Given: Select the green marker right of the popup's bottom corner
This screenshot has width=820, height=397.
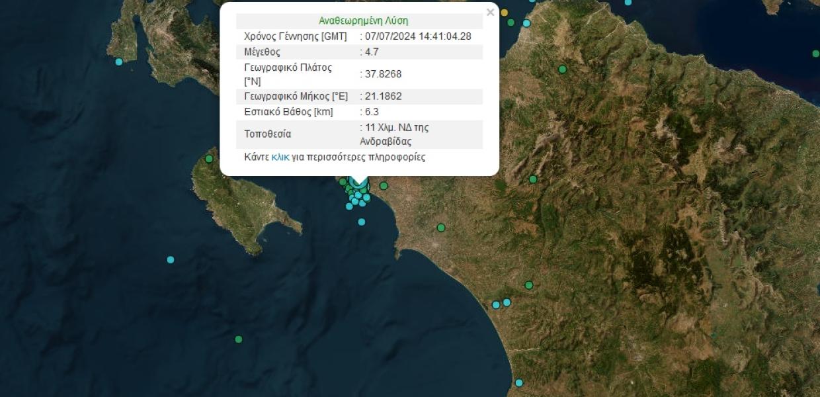Looking at the screenshot, I should (x=533, y=179).
